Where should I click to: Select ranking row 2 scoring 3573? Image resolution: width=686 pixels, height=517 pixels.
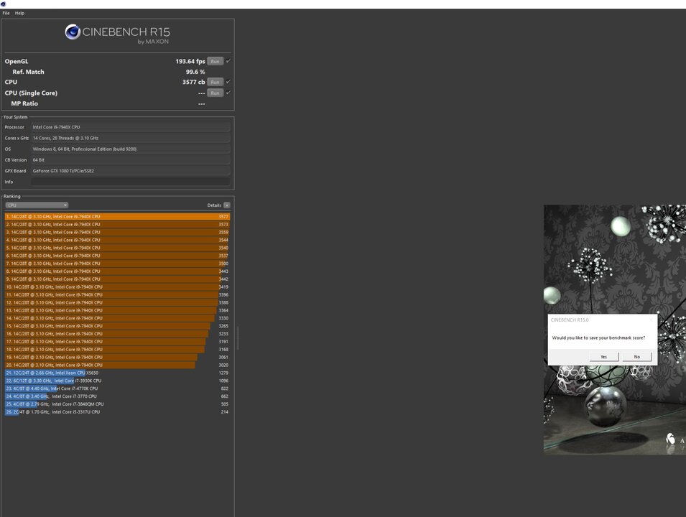(117, 224)
